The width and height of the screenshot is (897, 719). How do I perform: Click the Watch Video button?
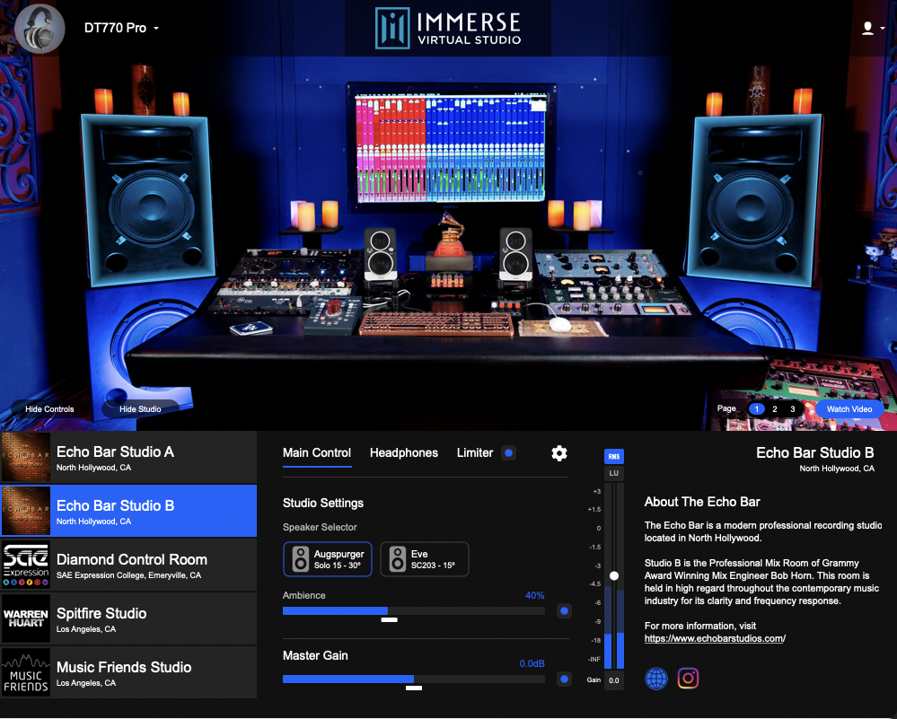pos(849,409)
